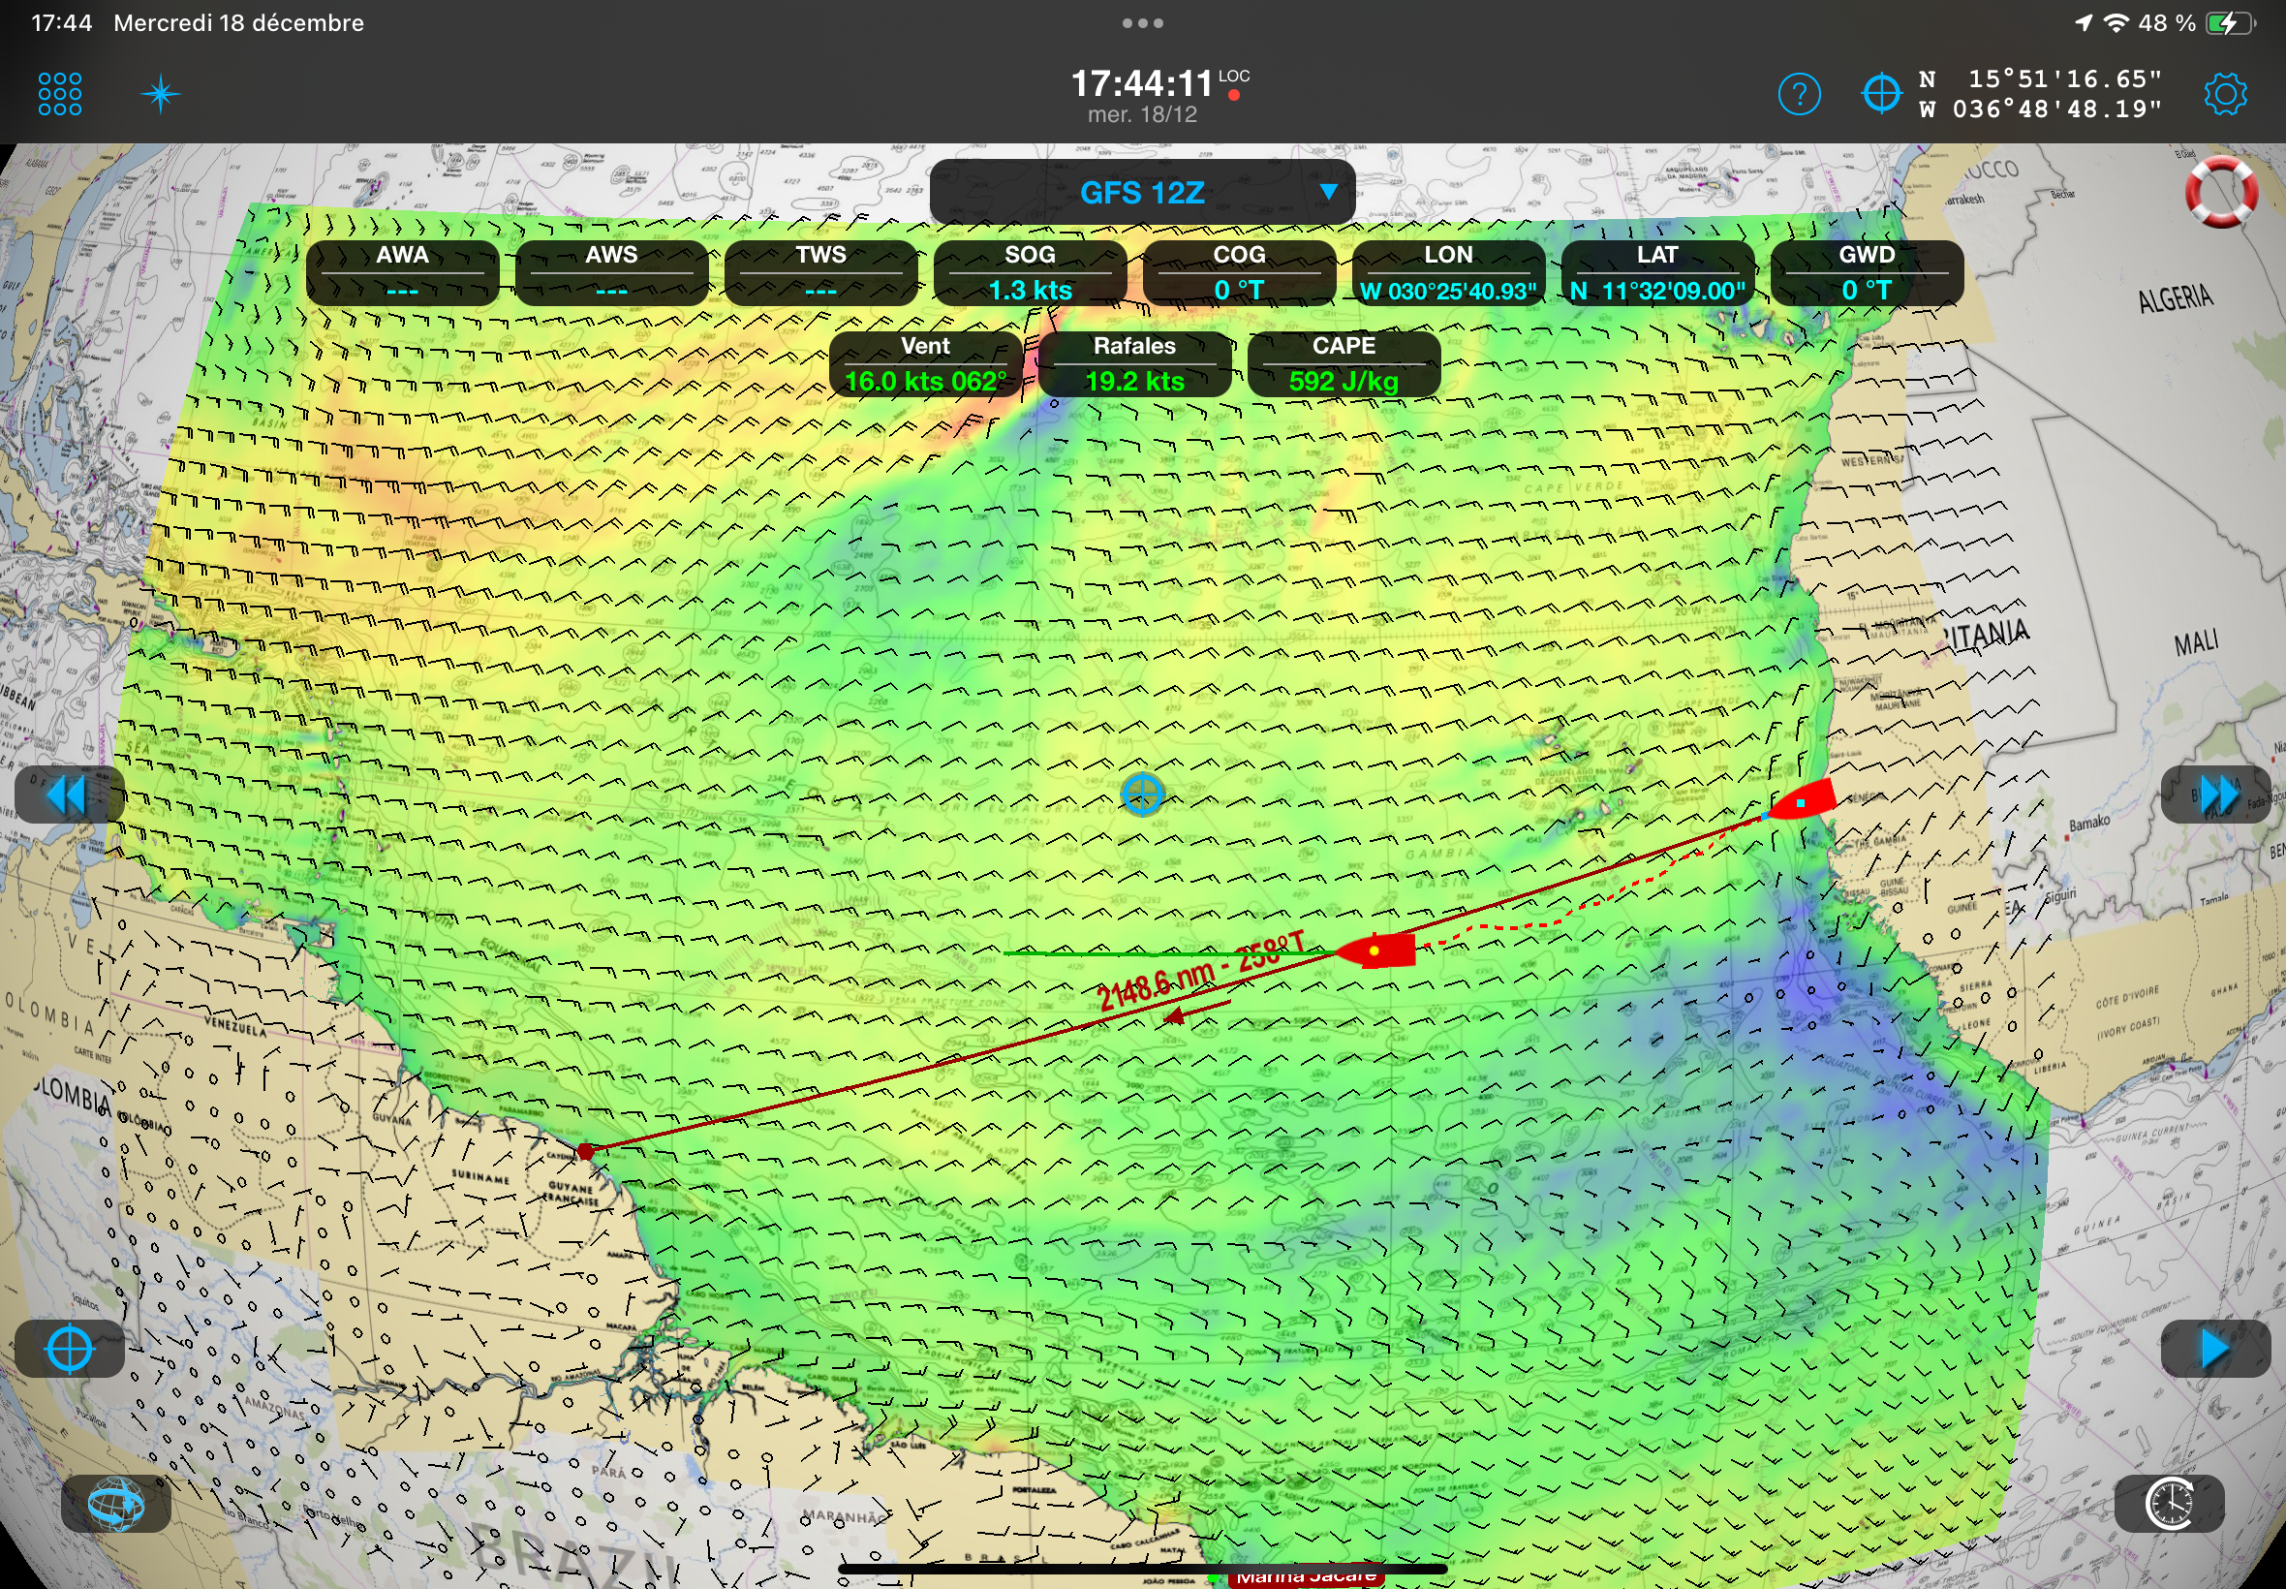Open the clock time control
Image resolution: width=2286 pixels, height=1589 pixels.
point(2169,1504)
